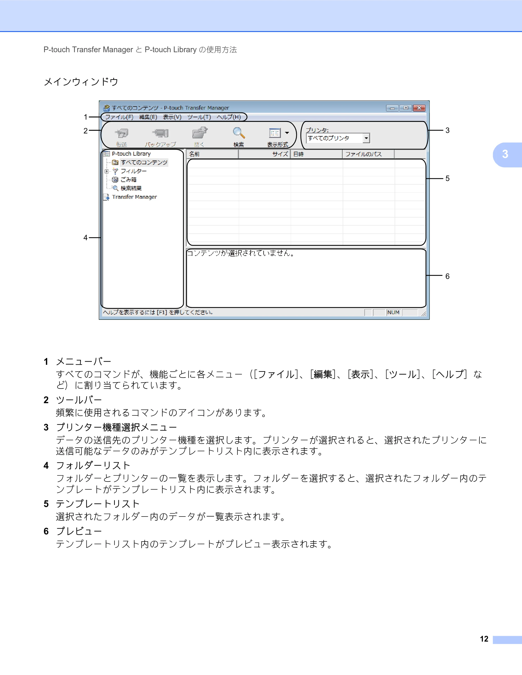Image resolution: width=522 pixels, height=675 pixels.
Task: Select すべてのコンテンツ folder in tree
Action: tap(144, 162)
